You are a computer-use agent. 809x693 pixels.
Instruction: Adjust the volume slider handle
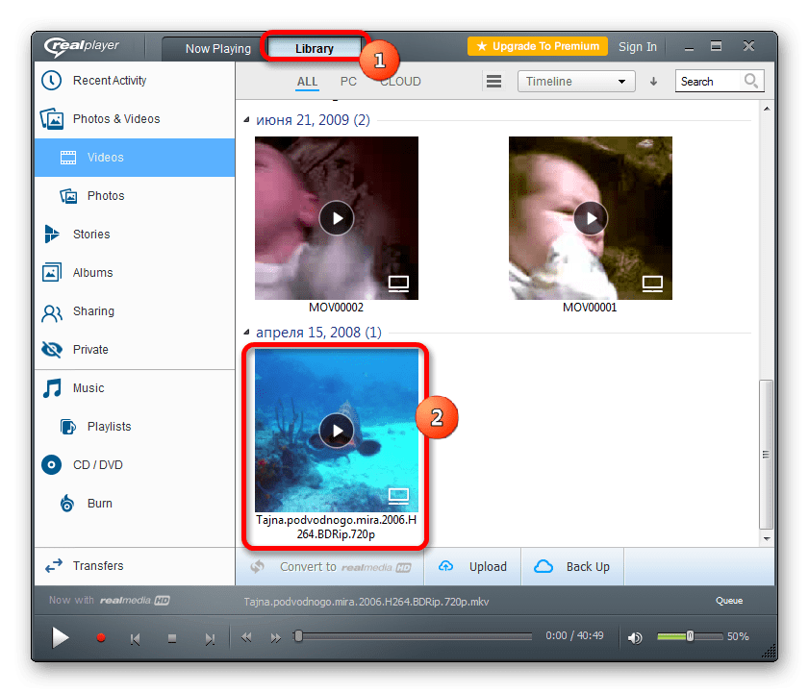coord(690,636)
